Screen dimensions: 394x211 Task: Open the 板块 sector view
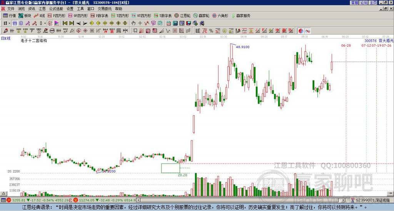click(x=25, y=15)
